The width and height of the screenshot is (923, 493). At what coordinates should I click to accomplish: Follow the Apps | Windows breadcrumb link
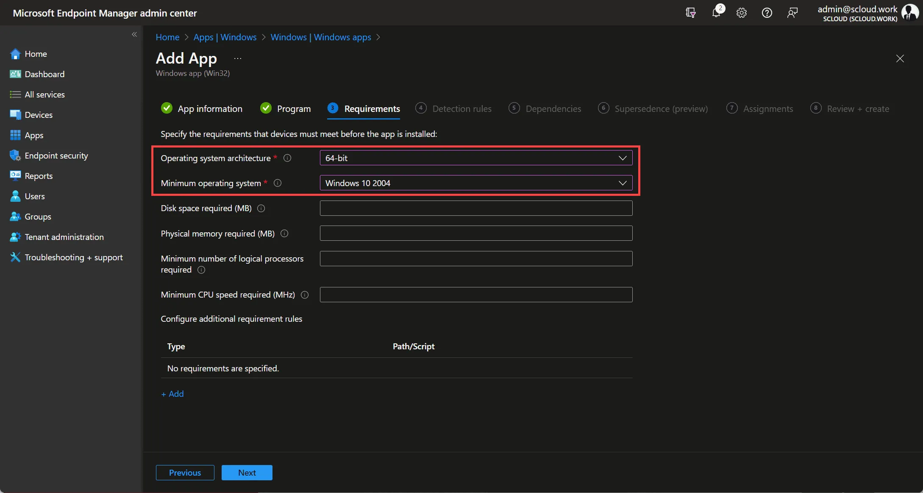(225, 37)
